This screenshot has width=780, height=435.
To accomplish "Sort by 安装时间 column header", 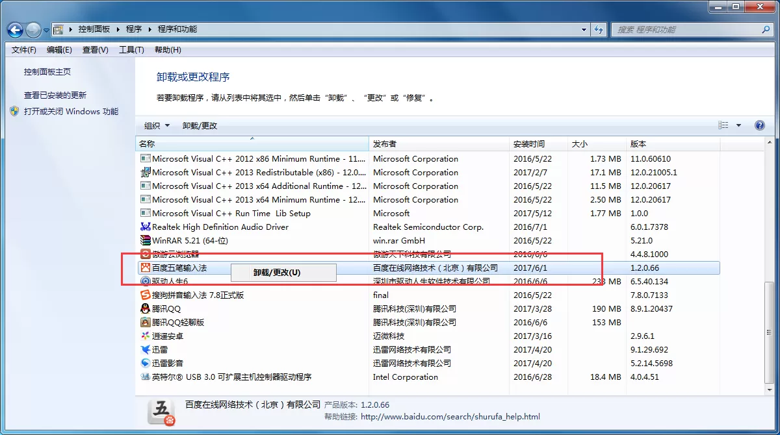I will click(538, 143).
